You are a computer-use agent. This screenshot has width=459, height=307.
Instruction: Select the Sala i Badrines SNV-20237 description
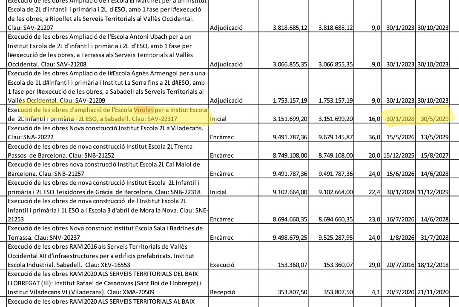(x=108, y=232)
